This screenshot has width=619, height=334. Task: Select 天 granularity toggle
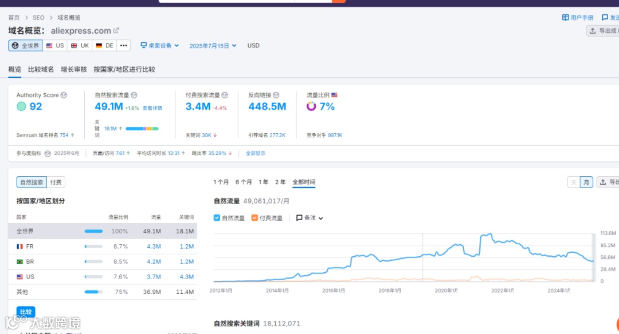(x=574, y=182)
